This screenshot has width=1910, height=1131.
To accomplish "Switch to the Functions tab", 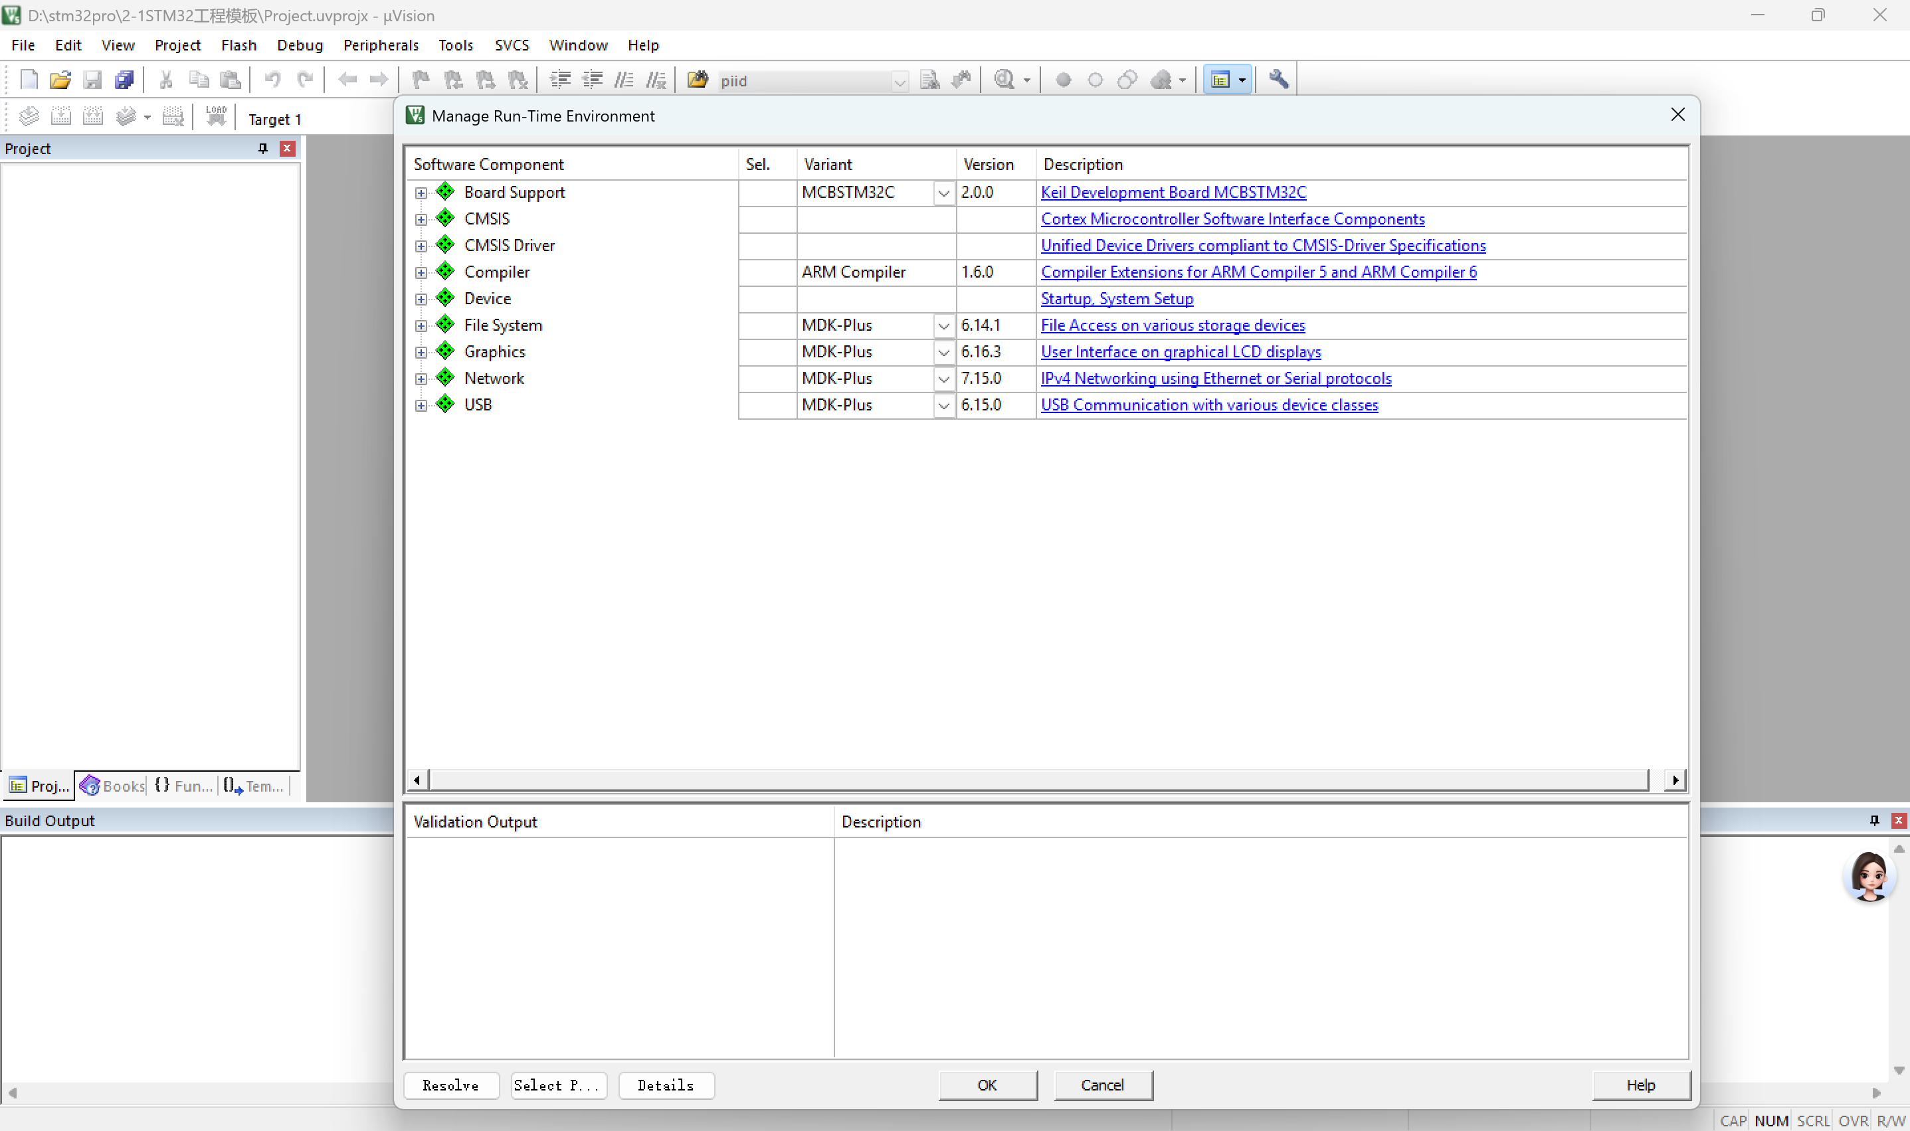I will 183,786.
